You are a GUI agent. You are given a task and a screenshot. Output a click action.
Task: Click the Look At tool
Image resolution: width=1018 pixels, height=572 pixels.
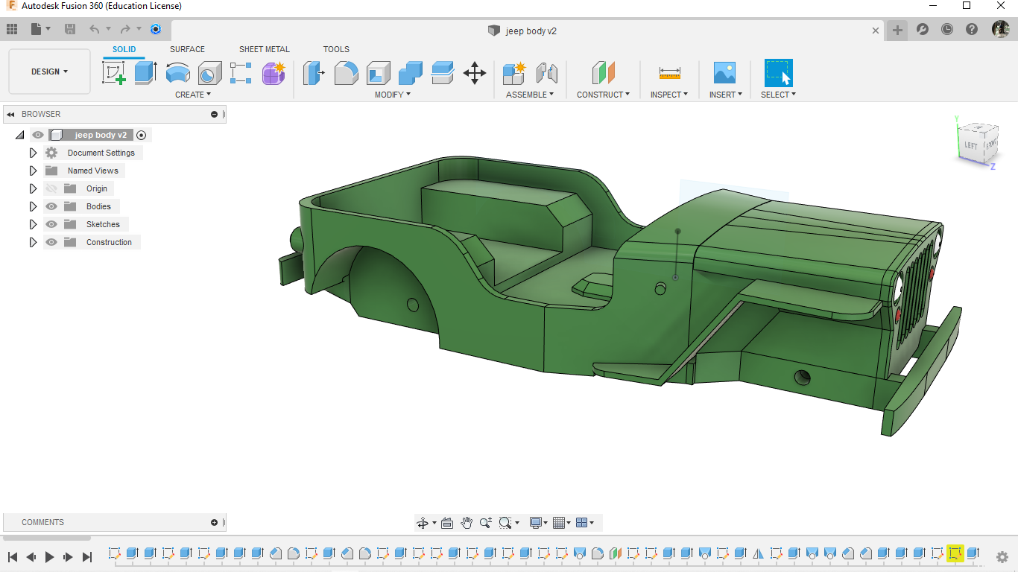click(447, 523)
